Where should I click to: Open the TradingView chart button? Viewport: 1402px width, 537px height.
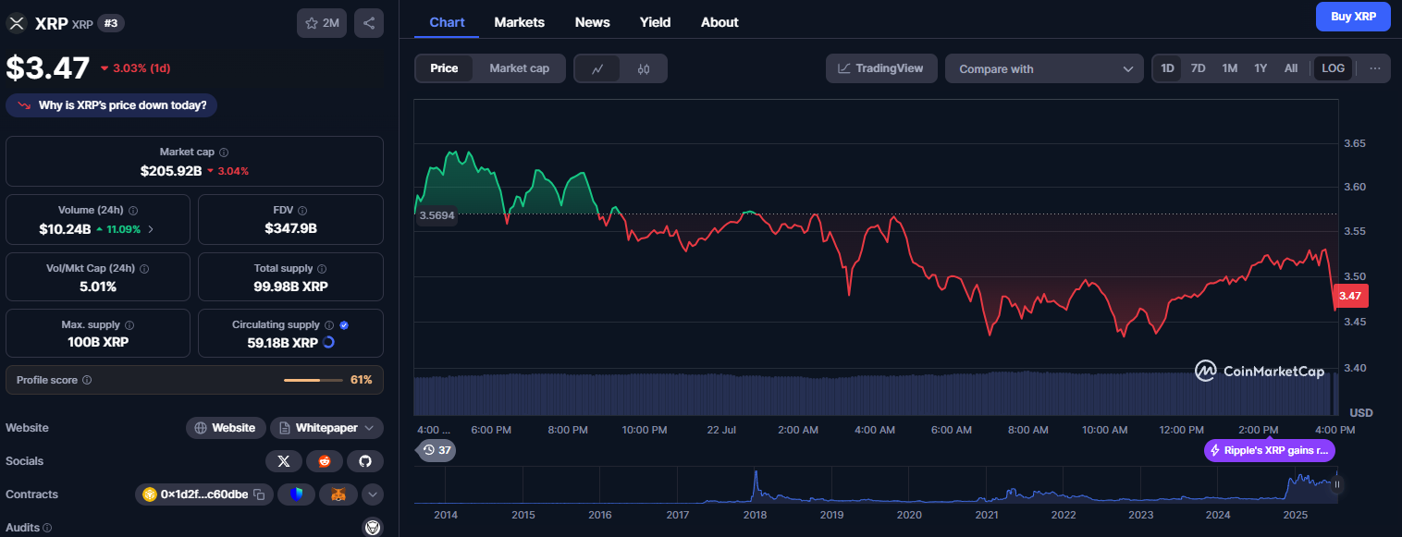(x=881, y=68)
